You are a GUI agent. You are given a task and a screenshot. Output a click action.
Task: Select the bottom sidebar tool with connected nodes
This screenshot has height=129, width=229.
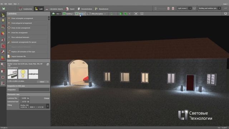pyautogui.click(x=3, y=83)
